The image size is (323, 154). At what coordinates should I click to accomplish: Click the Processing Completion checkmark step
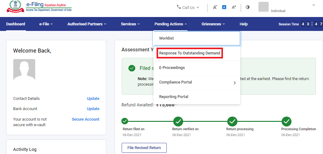point(287,122)
